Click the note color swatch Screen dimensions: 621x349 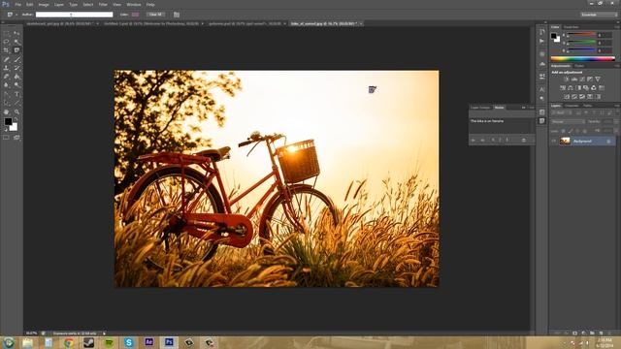point(136,15)
